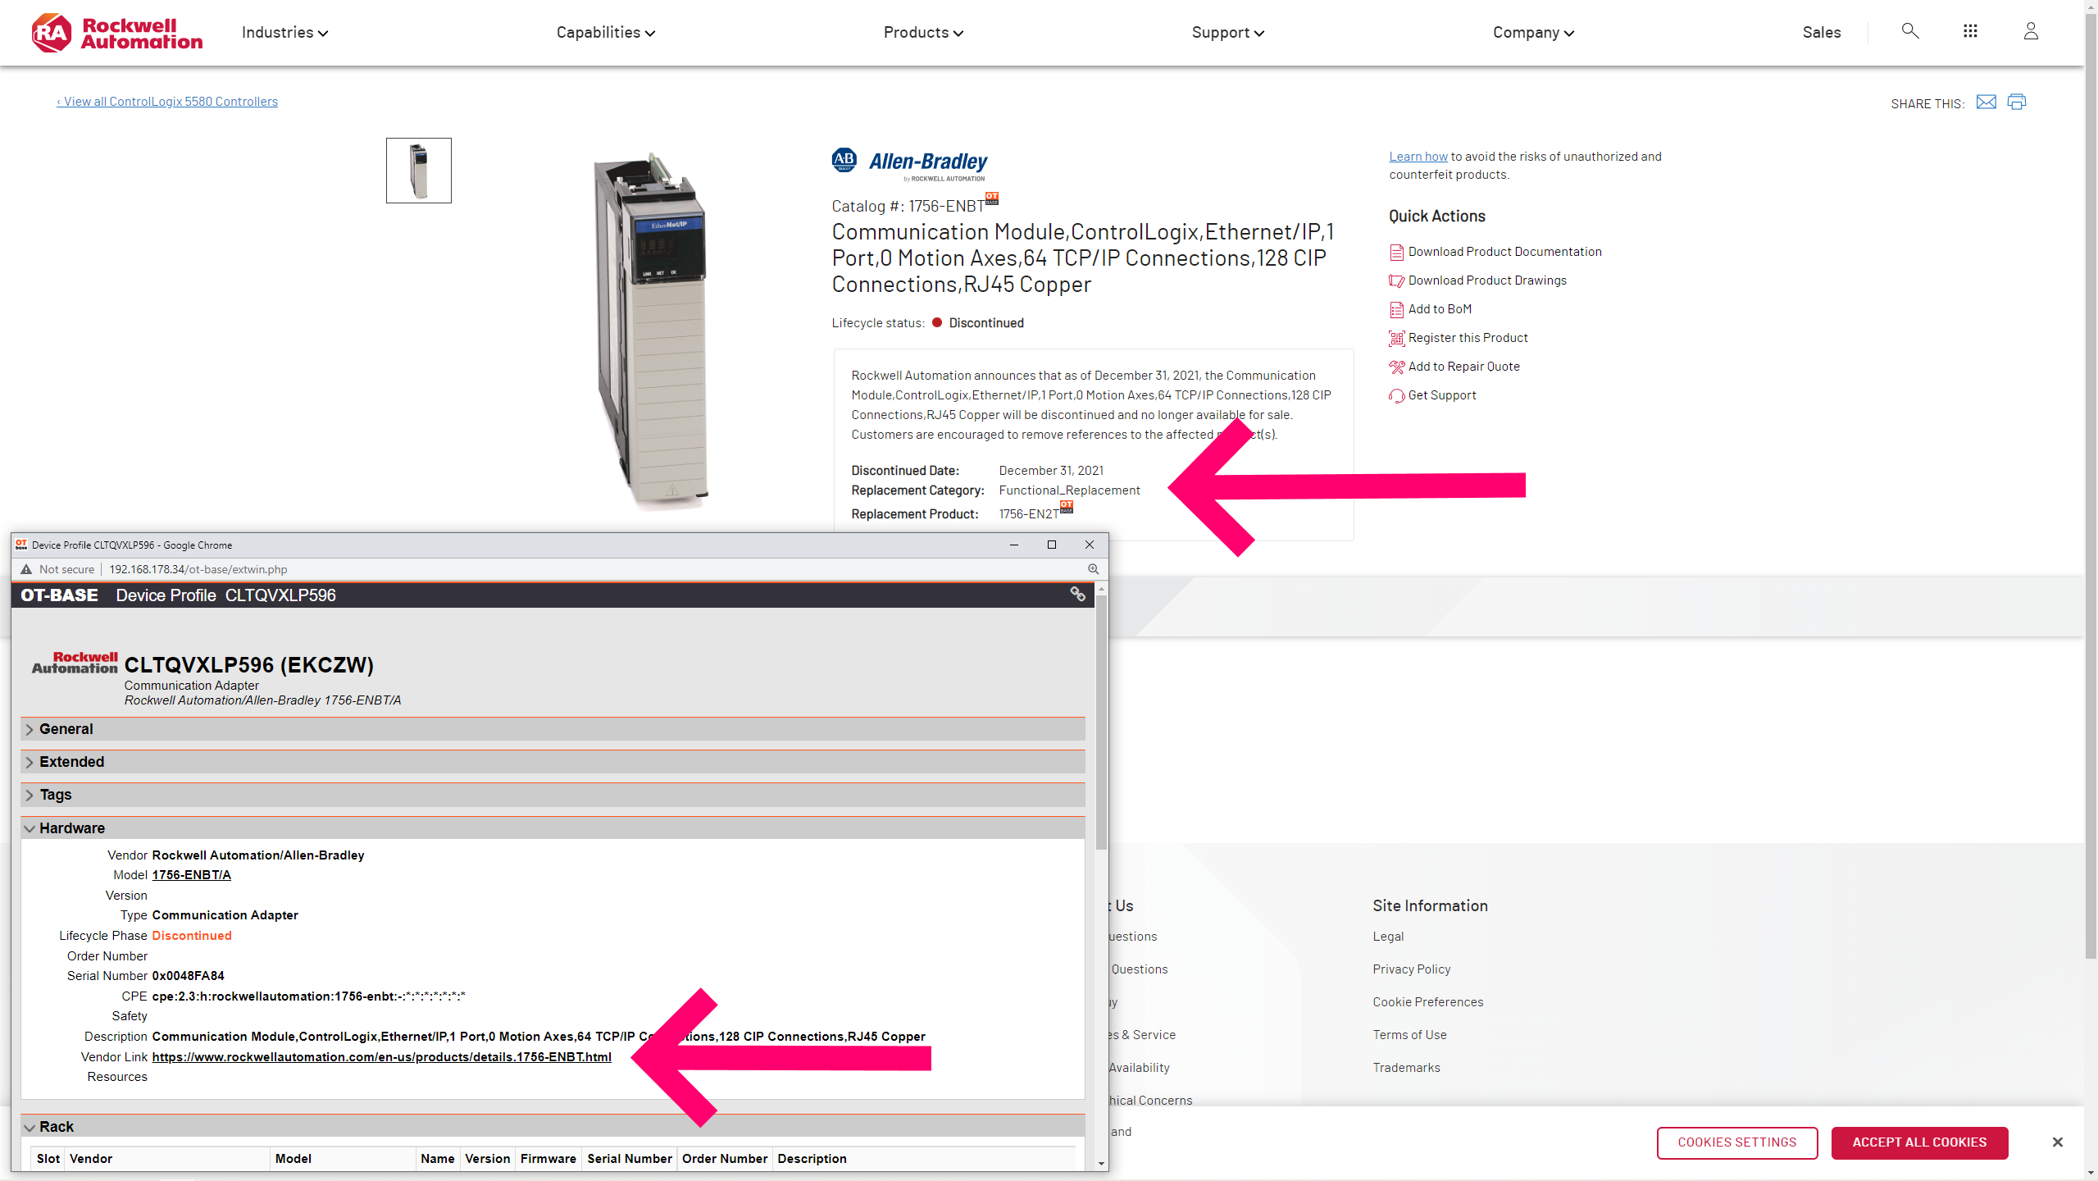Close the cookie banner with the X

pos(2057,1142)
